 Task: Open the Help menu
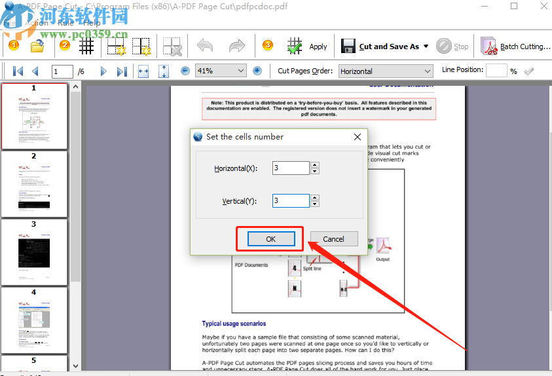point(92,23)
